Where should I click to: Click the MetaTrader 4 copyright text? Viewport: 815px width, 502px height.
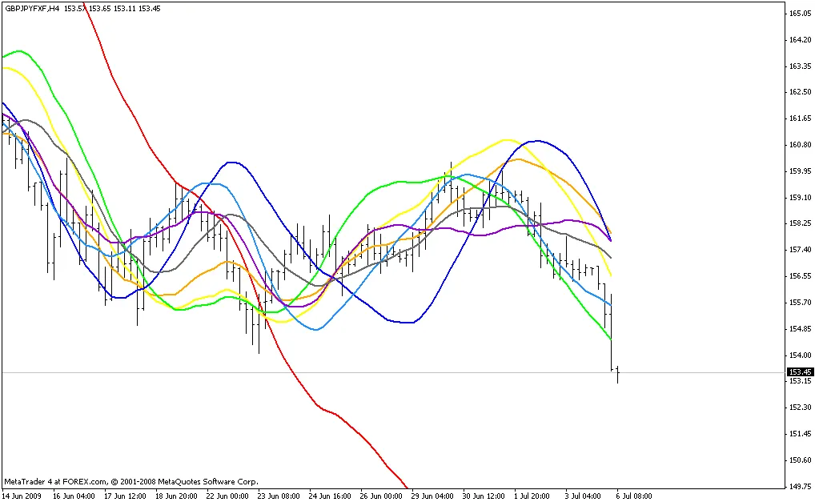coord(131,482)
